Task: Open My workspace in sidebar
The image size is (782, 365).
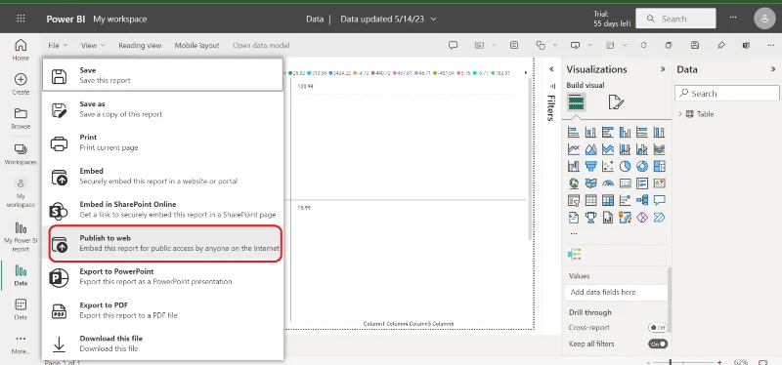Action: point(21,193)
